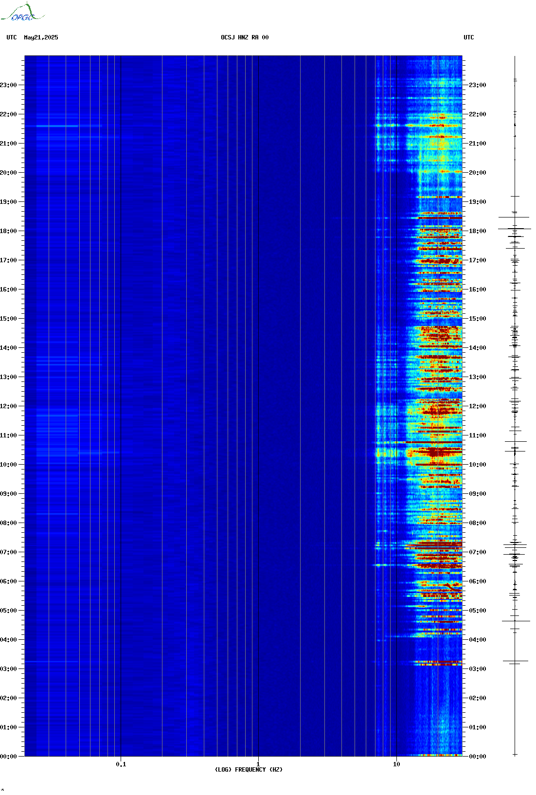Click the 20:00 label on left time axis
536x795 pixels.
tap(8, 173)
